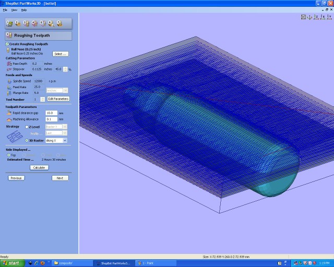Select the Top side radio button
The image size is (334, 267).
click(x=9, y=155)
